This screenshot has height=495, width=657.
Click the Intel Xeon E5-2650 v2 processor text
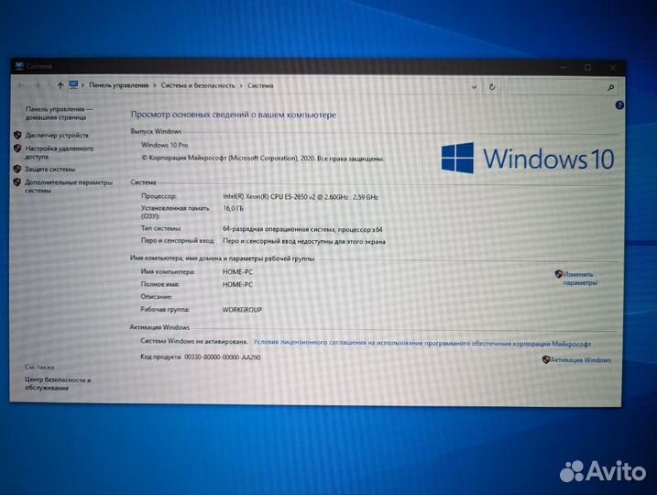pos(301,196)
